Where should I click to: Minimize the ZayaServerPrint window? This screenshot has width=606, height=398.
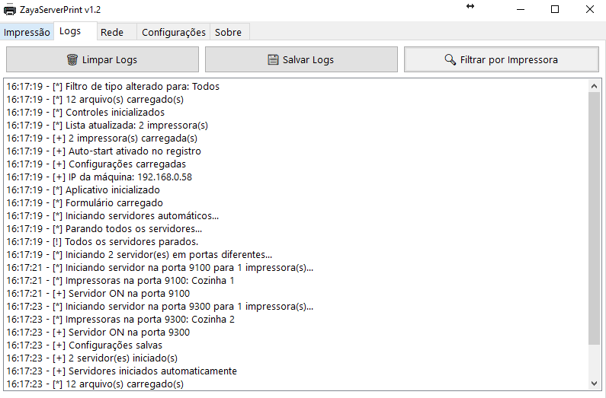[x=521, y=10]
